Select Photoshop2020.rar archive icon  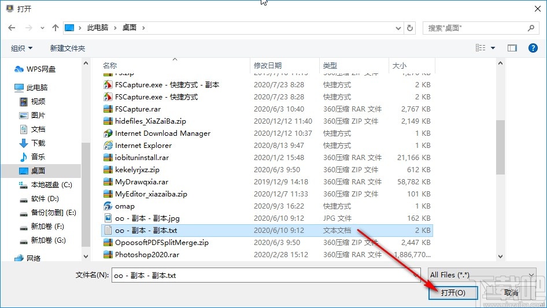(108, 255)
